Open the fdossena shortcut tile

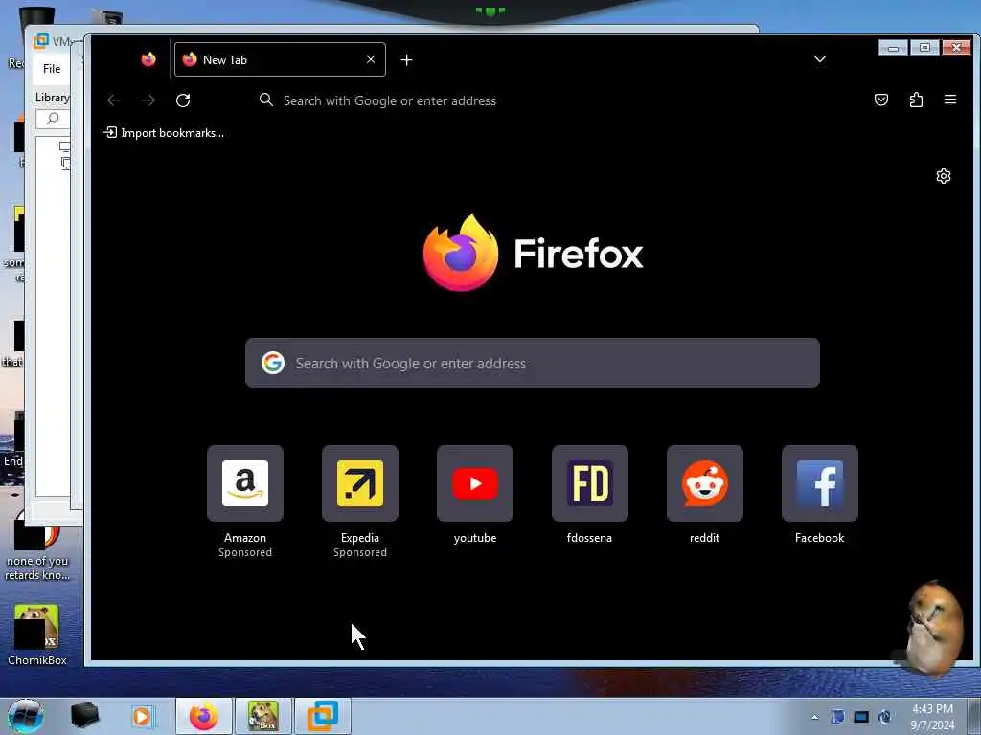[x=590, y=483]
